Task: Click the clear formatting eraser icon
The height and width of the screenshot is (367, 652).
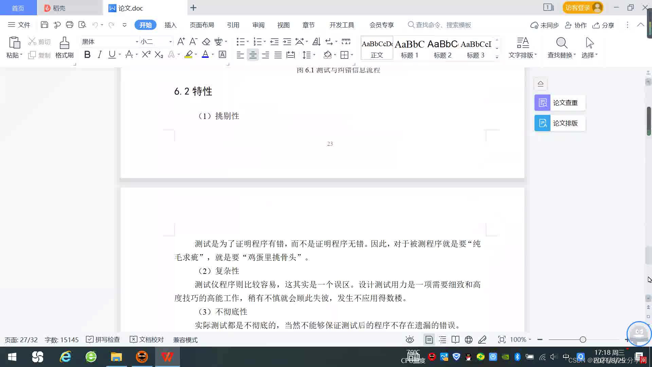Action: pos(206,42)
